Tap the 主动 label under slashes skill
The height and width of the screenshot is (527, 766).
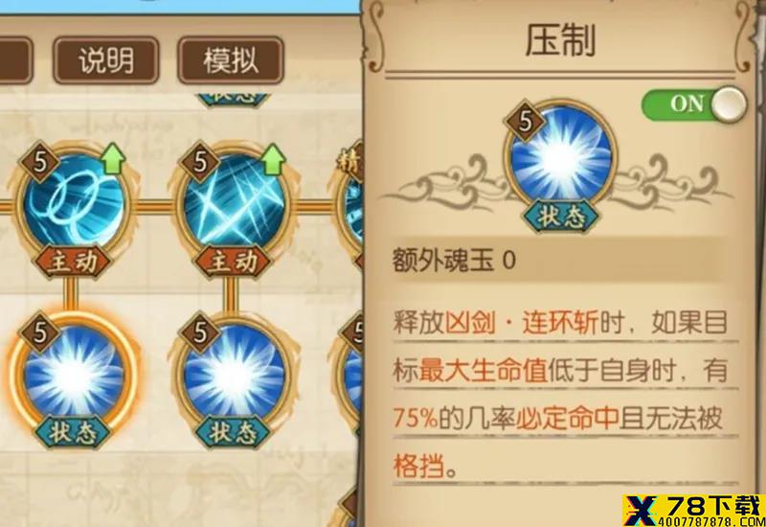click(233, 262)
